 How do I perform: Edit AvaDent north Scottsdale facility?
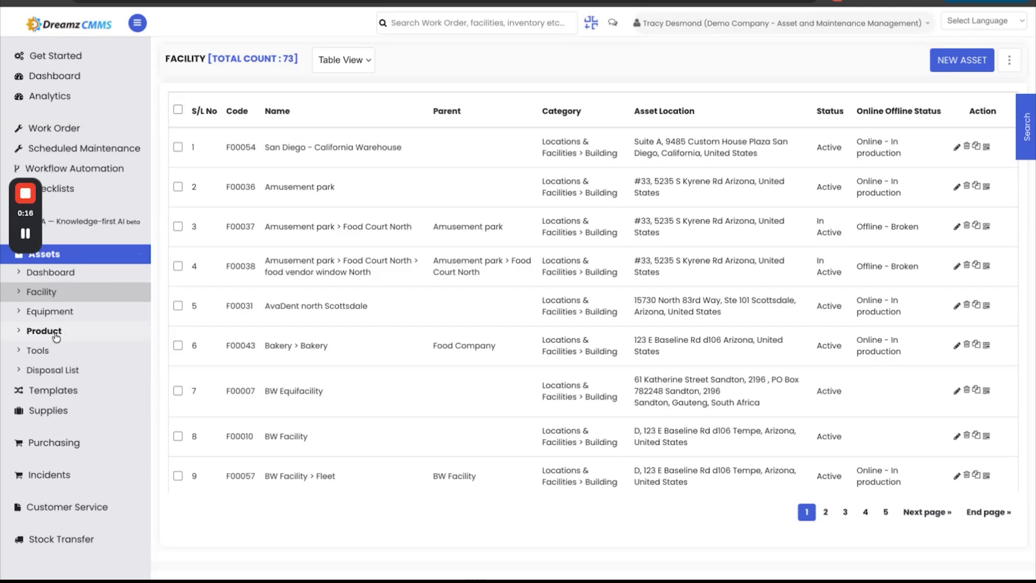tap(957, 306)
